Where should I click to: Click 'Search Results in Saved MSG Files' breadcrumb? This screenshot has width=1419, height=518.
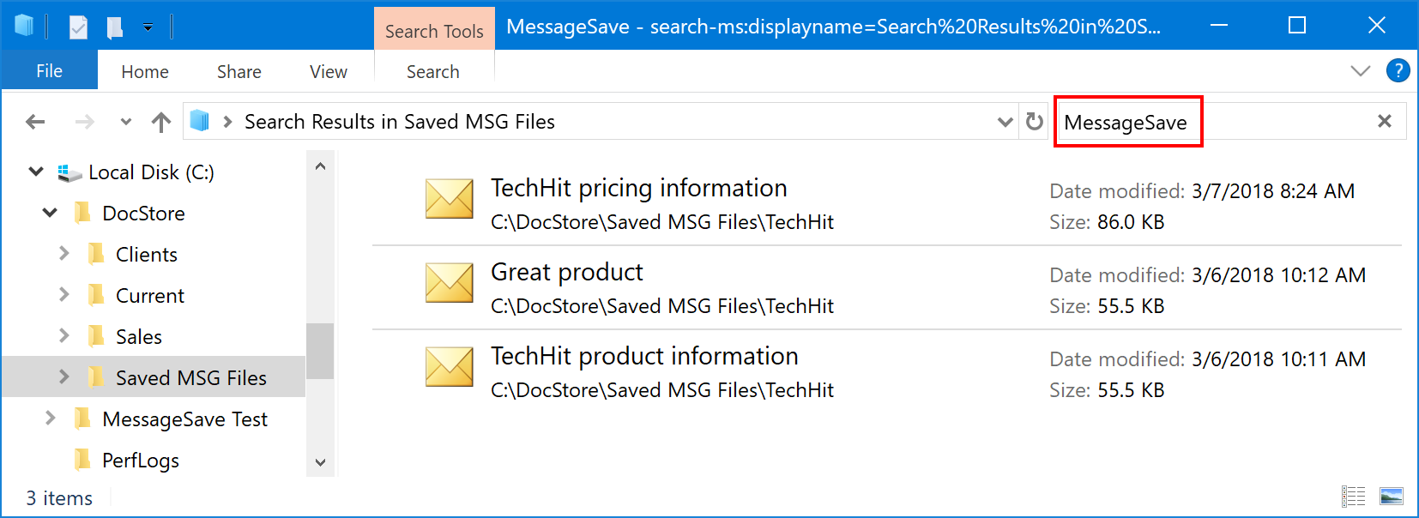(x=400, y=122)
